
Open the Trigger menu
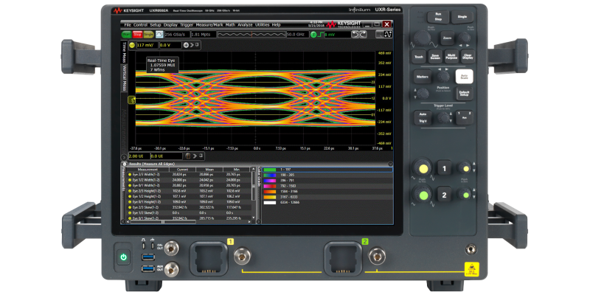click(187, 25)
